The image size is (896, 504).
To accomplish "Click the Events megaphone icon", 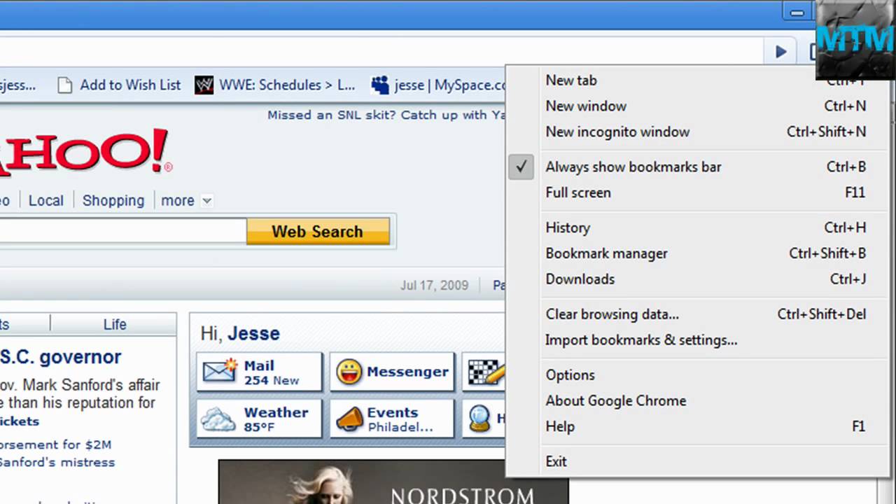I will pyautogui.click(x=349, y=419).
